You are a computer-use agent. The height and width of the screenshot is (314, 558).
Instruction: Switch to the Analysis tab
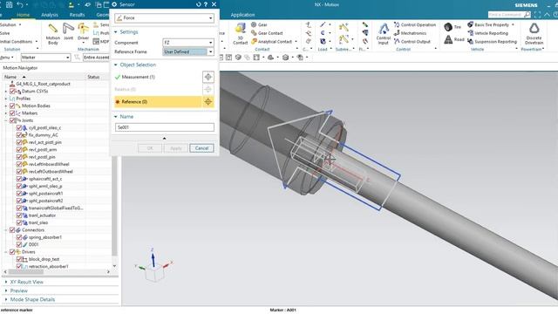point(50,15)
